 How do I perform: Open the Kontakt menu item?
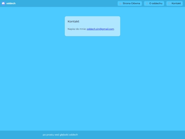[174, 3]
